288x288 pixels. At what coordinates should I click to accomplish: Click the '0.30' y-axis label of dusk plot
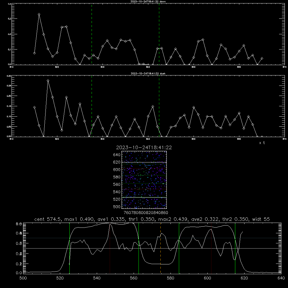(x=9, y=76)
